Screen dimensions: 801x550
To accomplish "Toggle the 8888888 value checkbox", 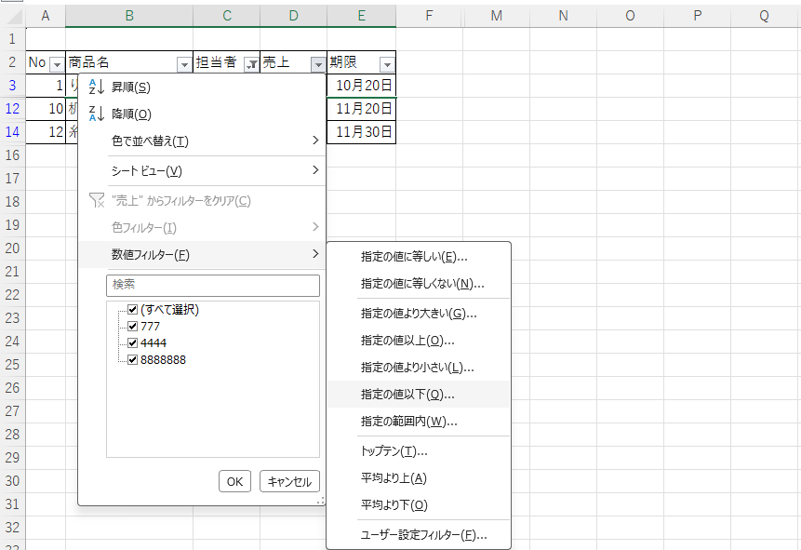I will 133,360.
